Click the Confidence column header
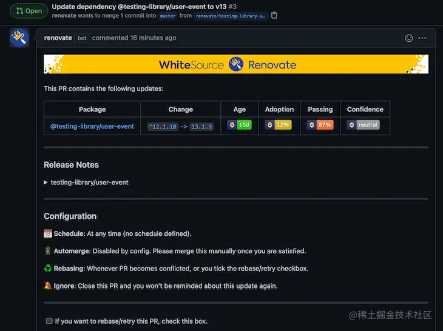 365,109
